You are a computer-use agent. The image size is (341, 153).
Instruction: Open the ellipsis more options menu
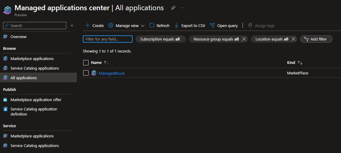183,8
